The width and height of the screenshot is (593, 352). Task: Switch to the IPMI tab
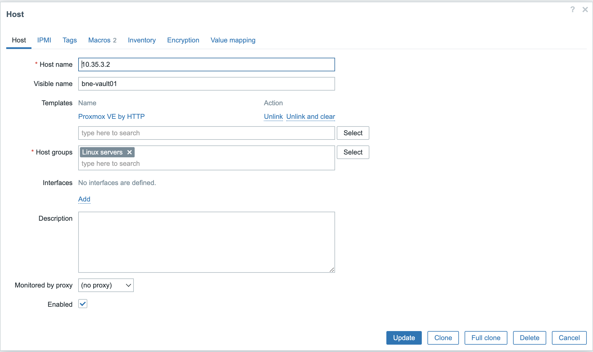44,40
